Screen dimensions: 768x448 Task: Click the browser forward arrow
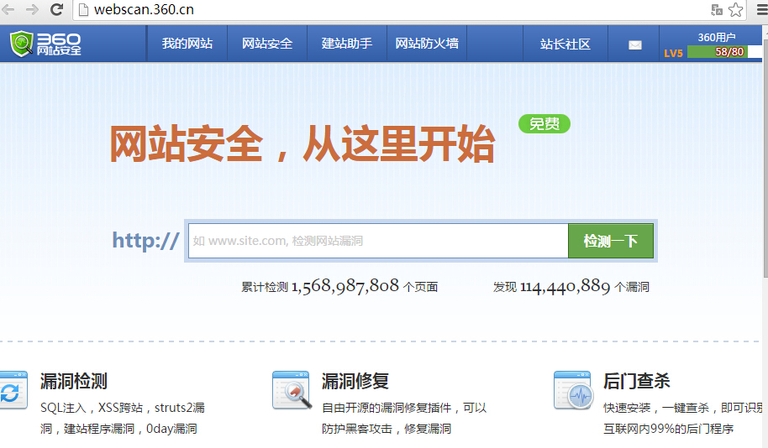(x=32, y=9)
